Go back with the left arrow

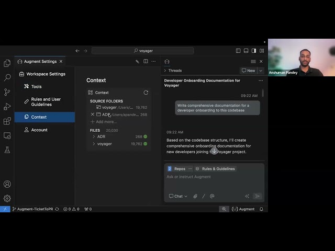click(x=77, y=51)
